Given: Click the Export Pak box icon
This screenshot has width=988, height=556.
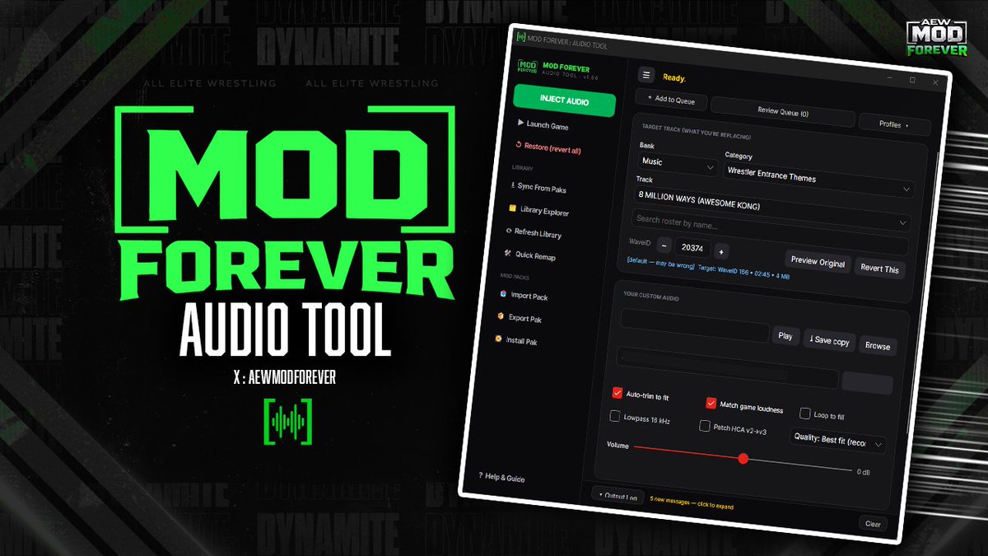Looking at the screenshot, I should tap(500, 316).
